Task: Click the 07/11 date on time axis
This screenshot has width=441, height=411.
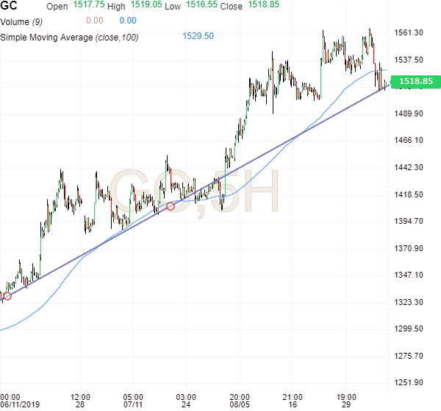Action: 133,405
